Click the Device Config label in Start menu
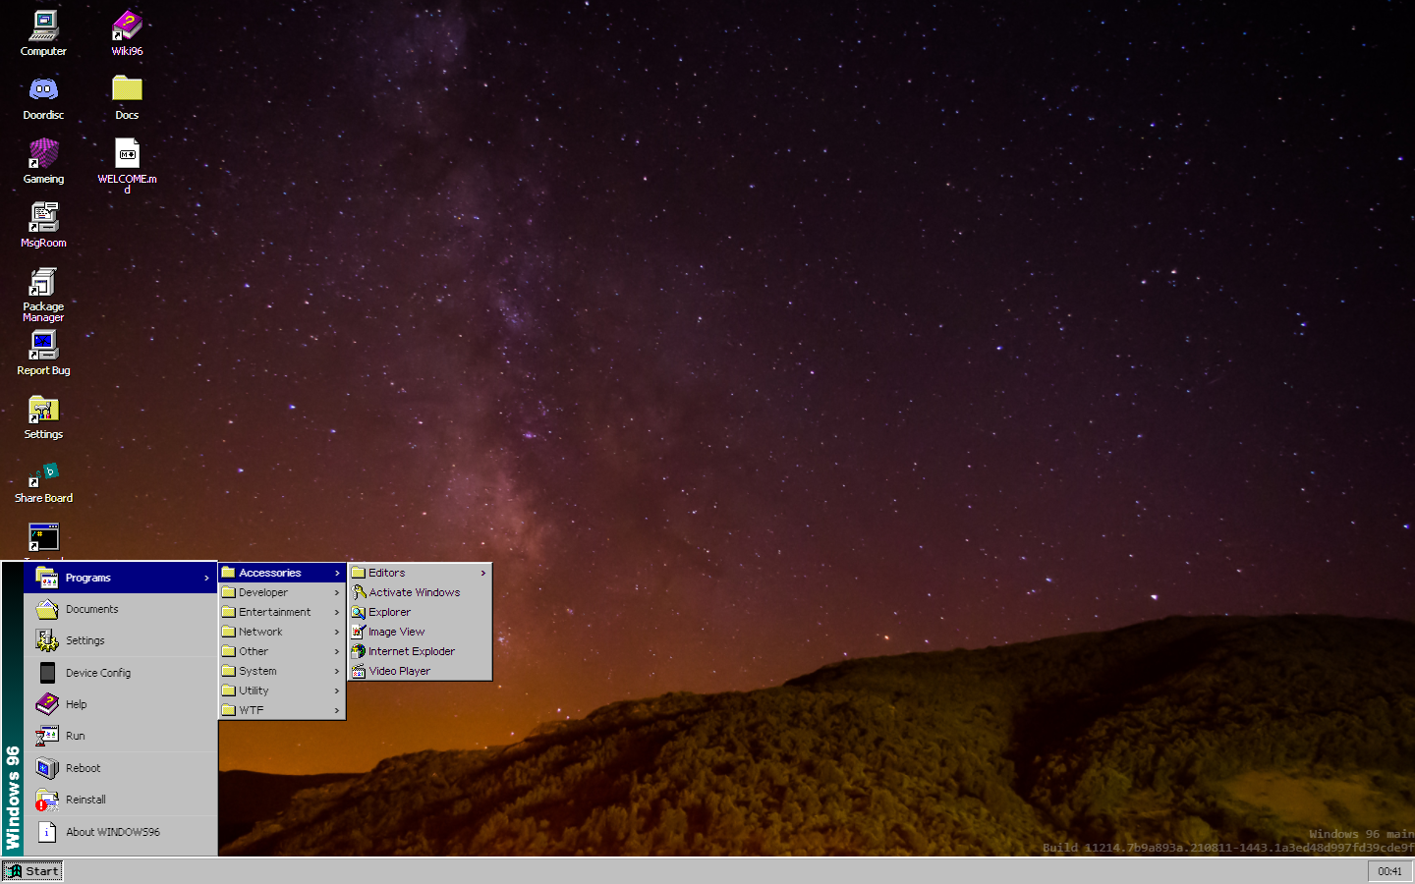Viewport: 1415px width, 884px height. (98, 673)
